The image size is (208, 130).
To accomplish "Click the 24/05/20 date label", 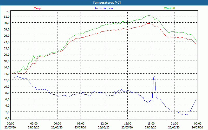I will (x=198, y=127).
